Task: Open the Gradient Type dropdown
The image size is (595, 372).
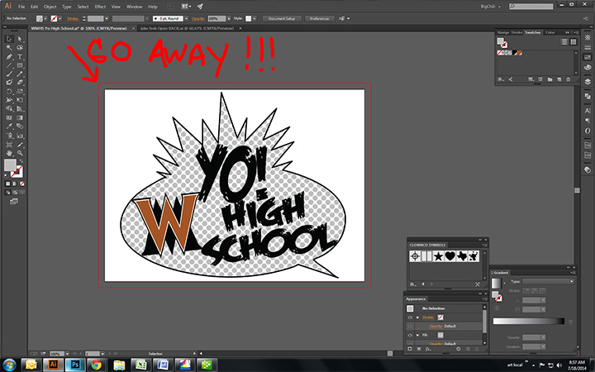Action: [x=548, y=281]
